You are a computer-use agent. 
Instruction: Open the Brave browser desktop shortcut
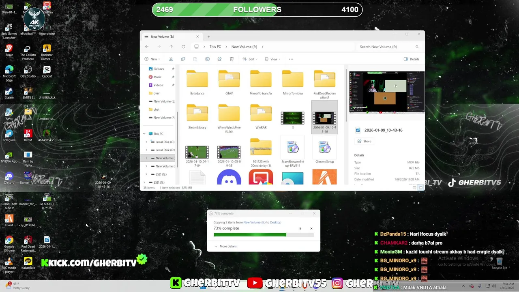click(9, 51)
